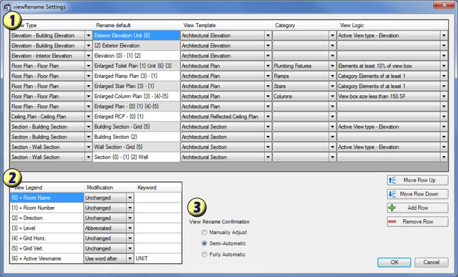This screenshot has height=277, width=458.
Task: Open View Logic dropdown 'Elements at least 10% of view box'
Action: 444,66
